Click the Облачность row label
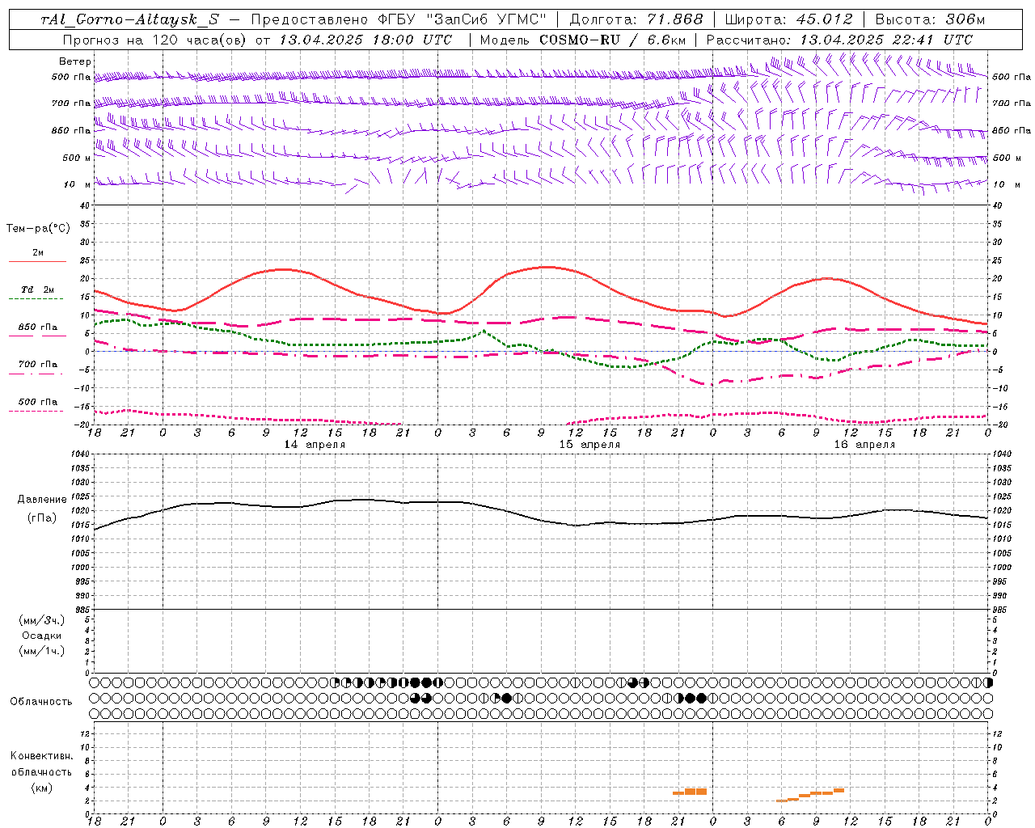 [x=41, y=702]
